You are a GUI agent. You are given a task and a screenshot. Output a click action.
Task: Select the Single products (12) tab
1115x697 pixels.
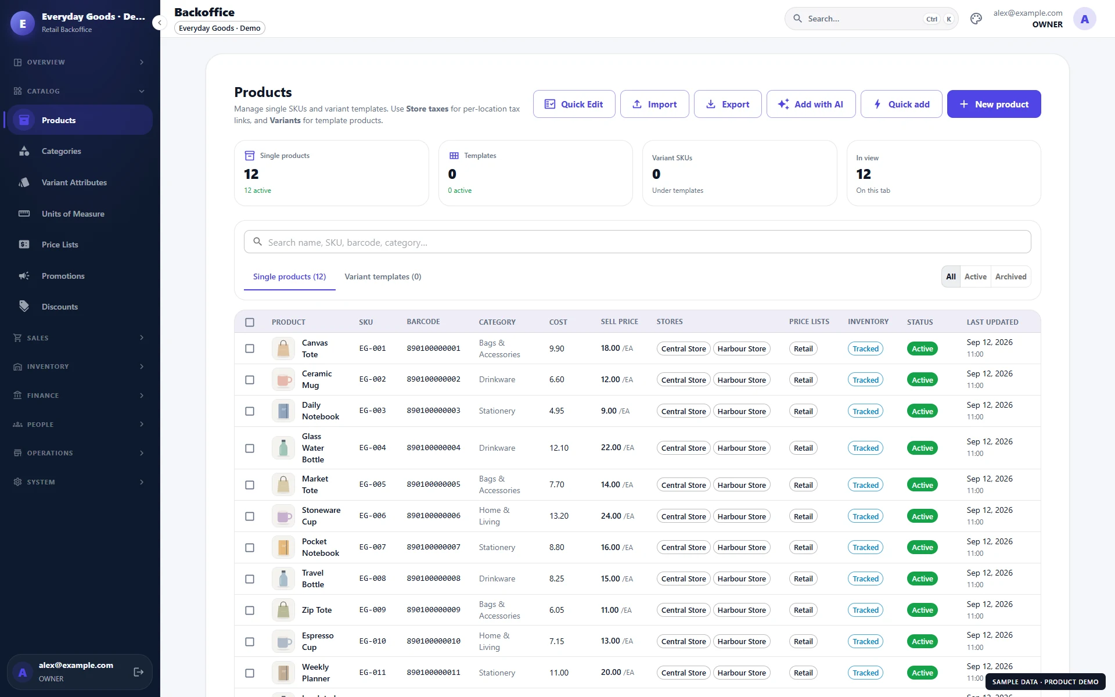pyautogui.click(x=289, y=276)
